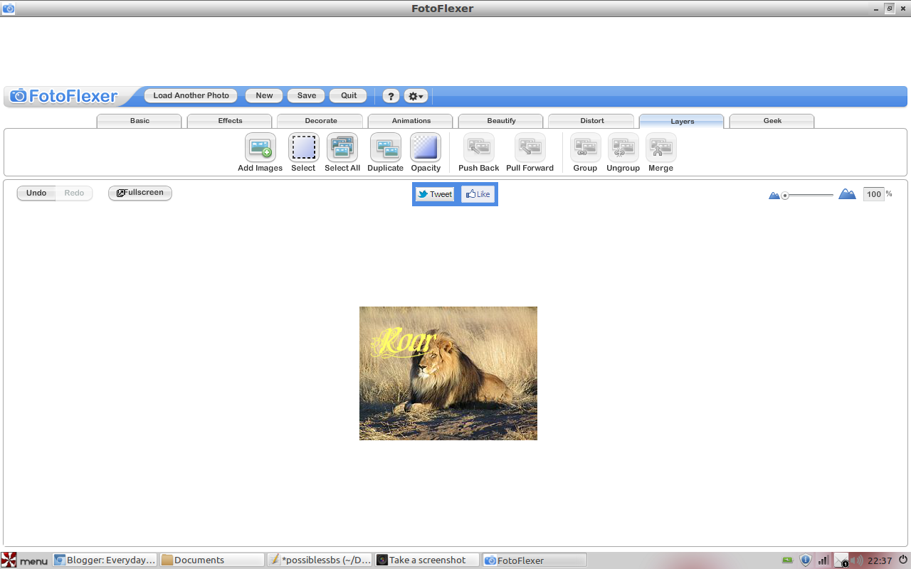Open the Distort tab

[x=591, y=121]
